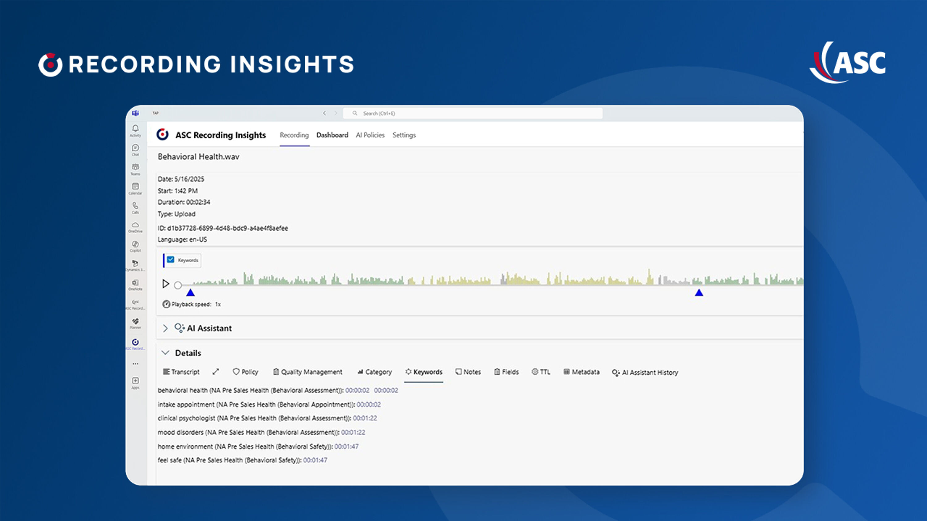Open the Transcript details view
This screenshot has width=927, height=521.
pyautogui.click(x=181, y=372)
